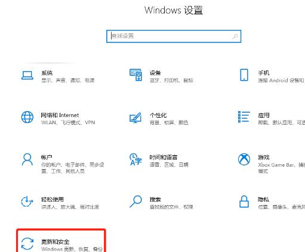The height and width of the screenshot is (252, 305).
Task: Open the Privacy padlock icon
Action: (244, 201)
